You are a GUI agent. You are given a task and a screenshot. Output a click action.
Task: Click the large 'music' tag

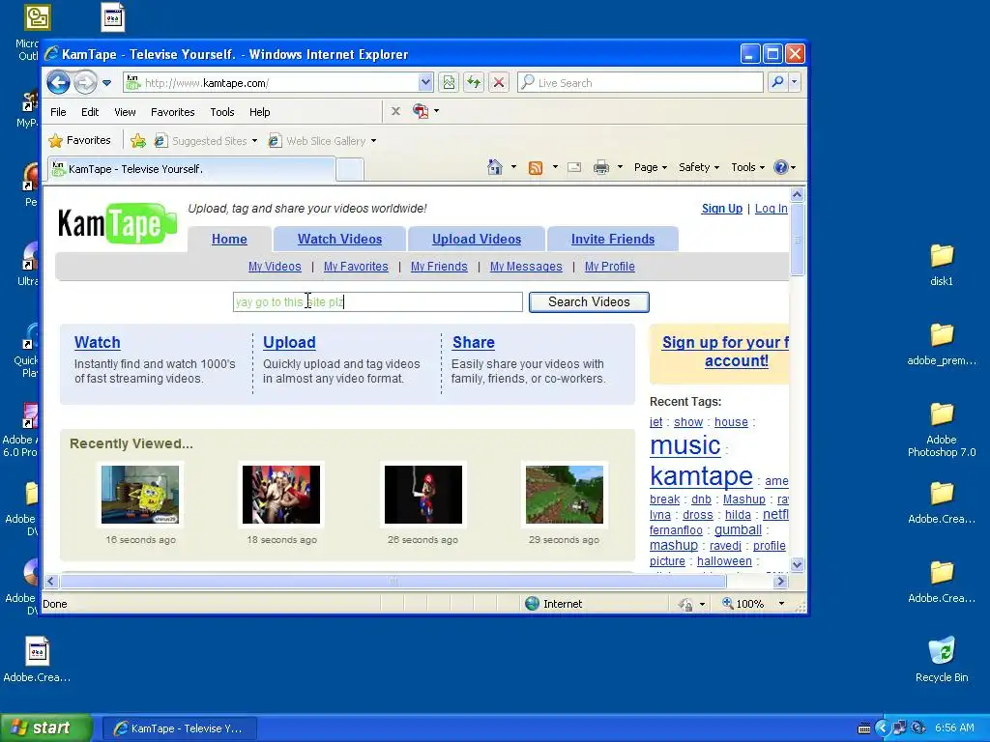[685, 444]
